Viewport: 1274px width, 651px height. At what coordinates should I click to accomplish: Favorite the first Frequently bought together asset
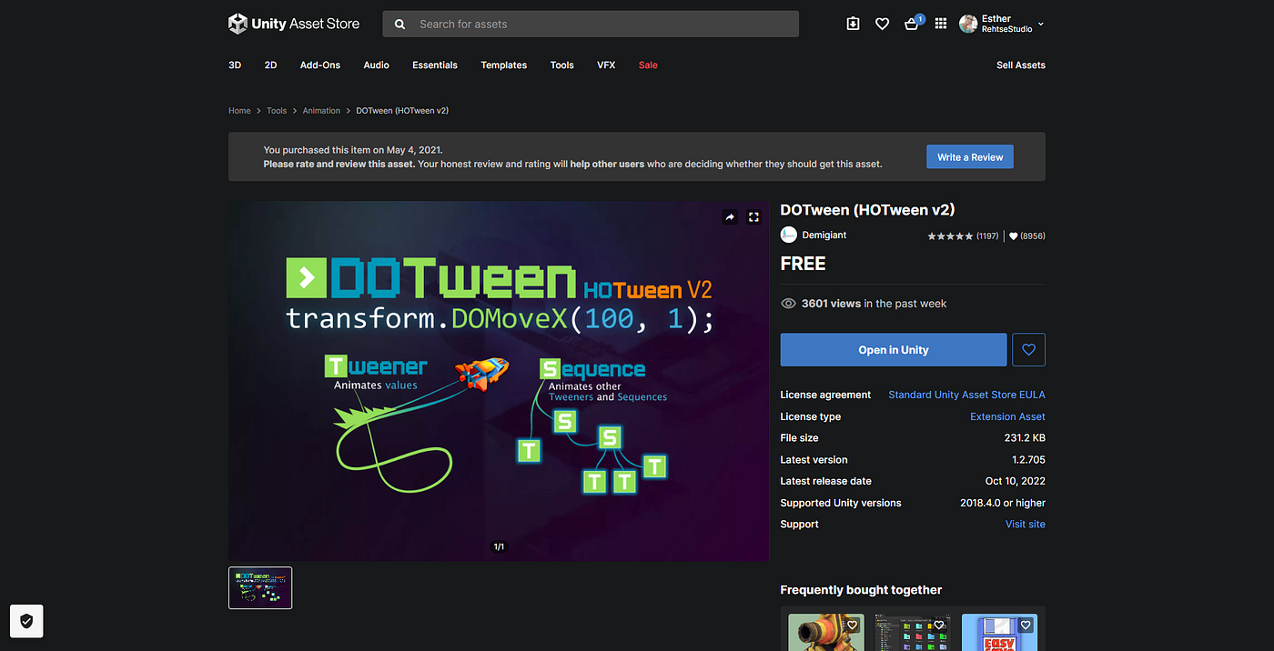tap(852, 625)
